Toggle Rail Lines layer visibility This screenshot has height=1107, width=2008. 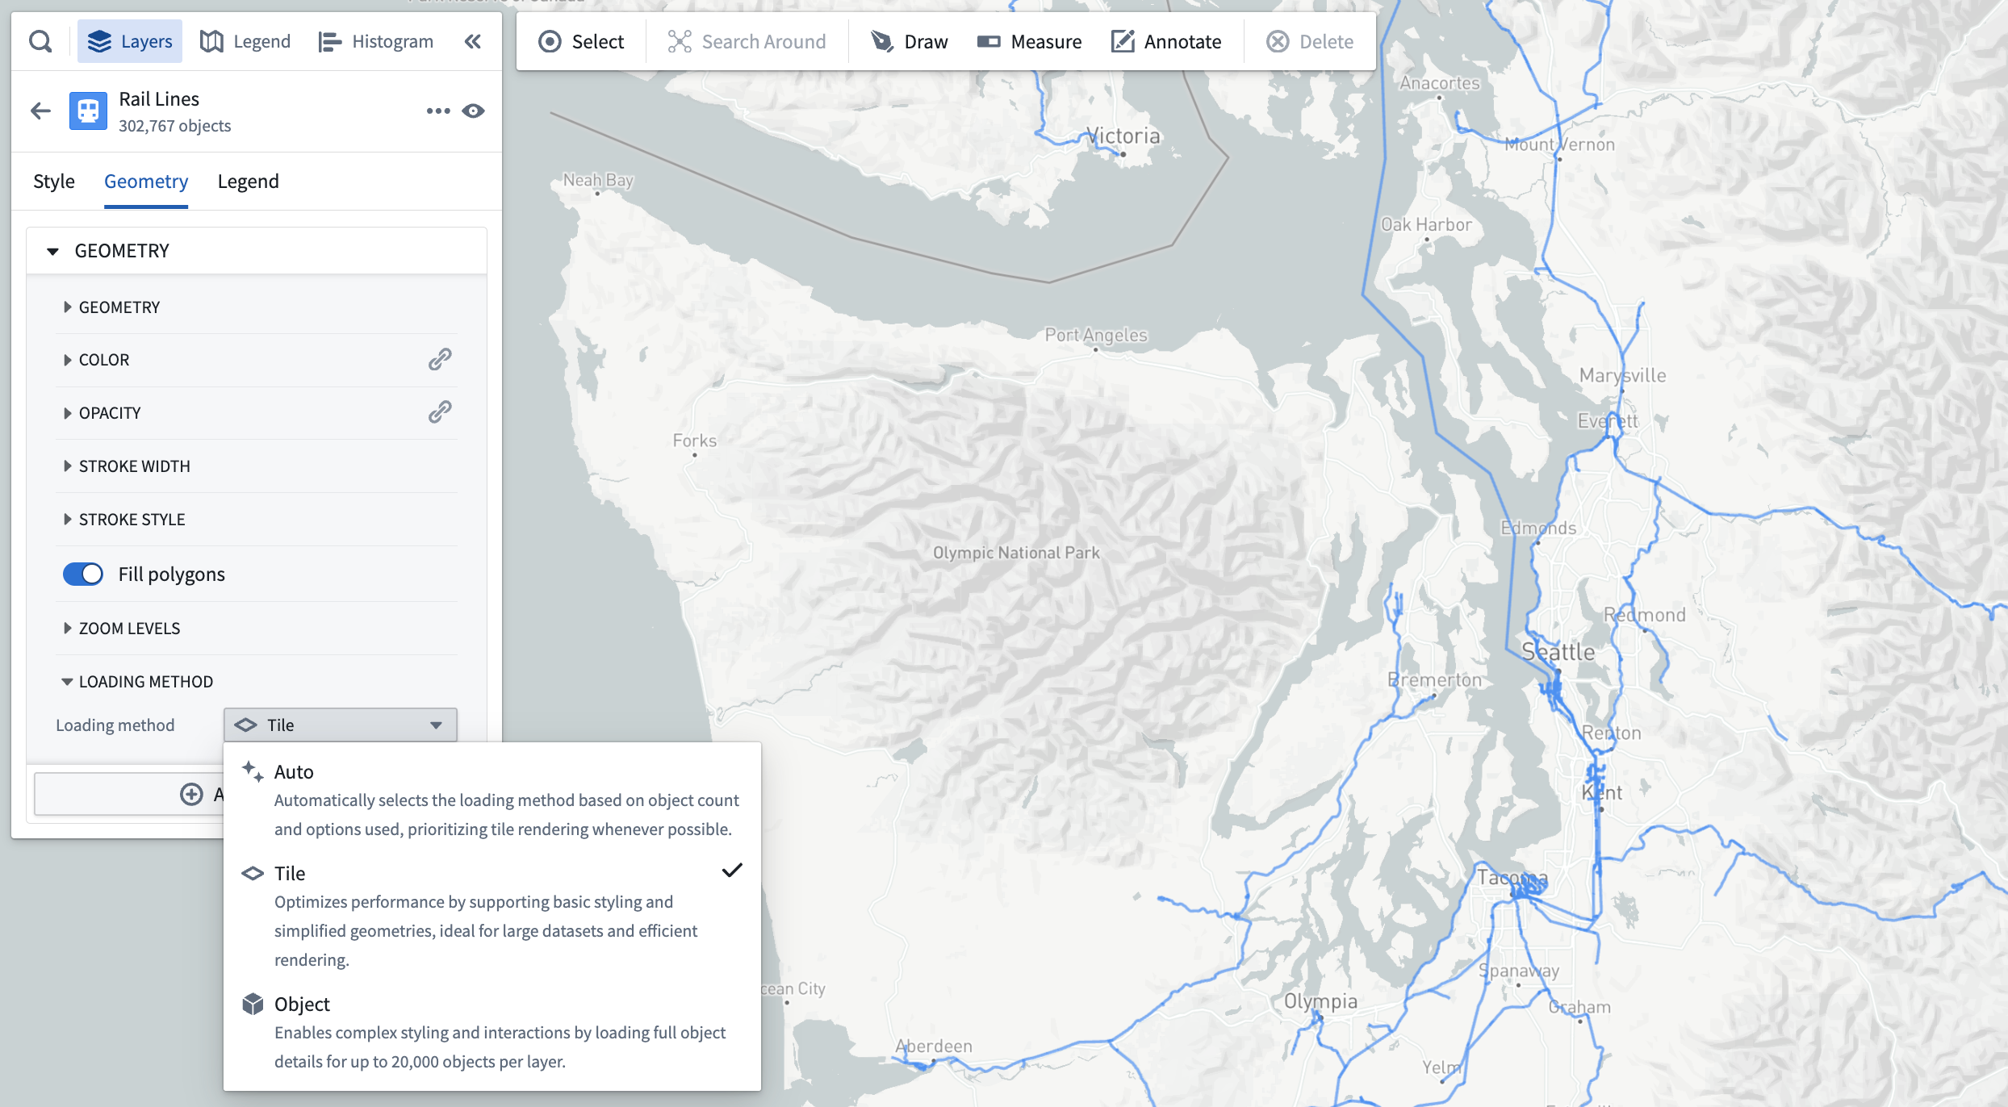473,111
